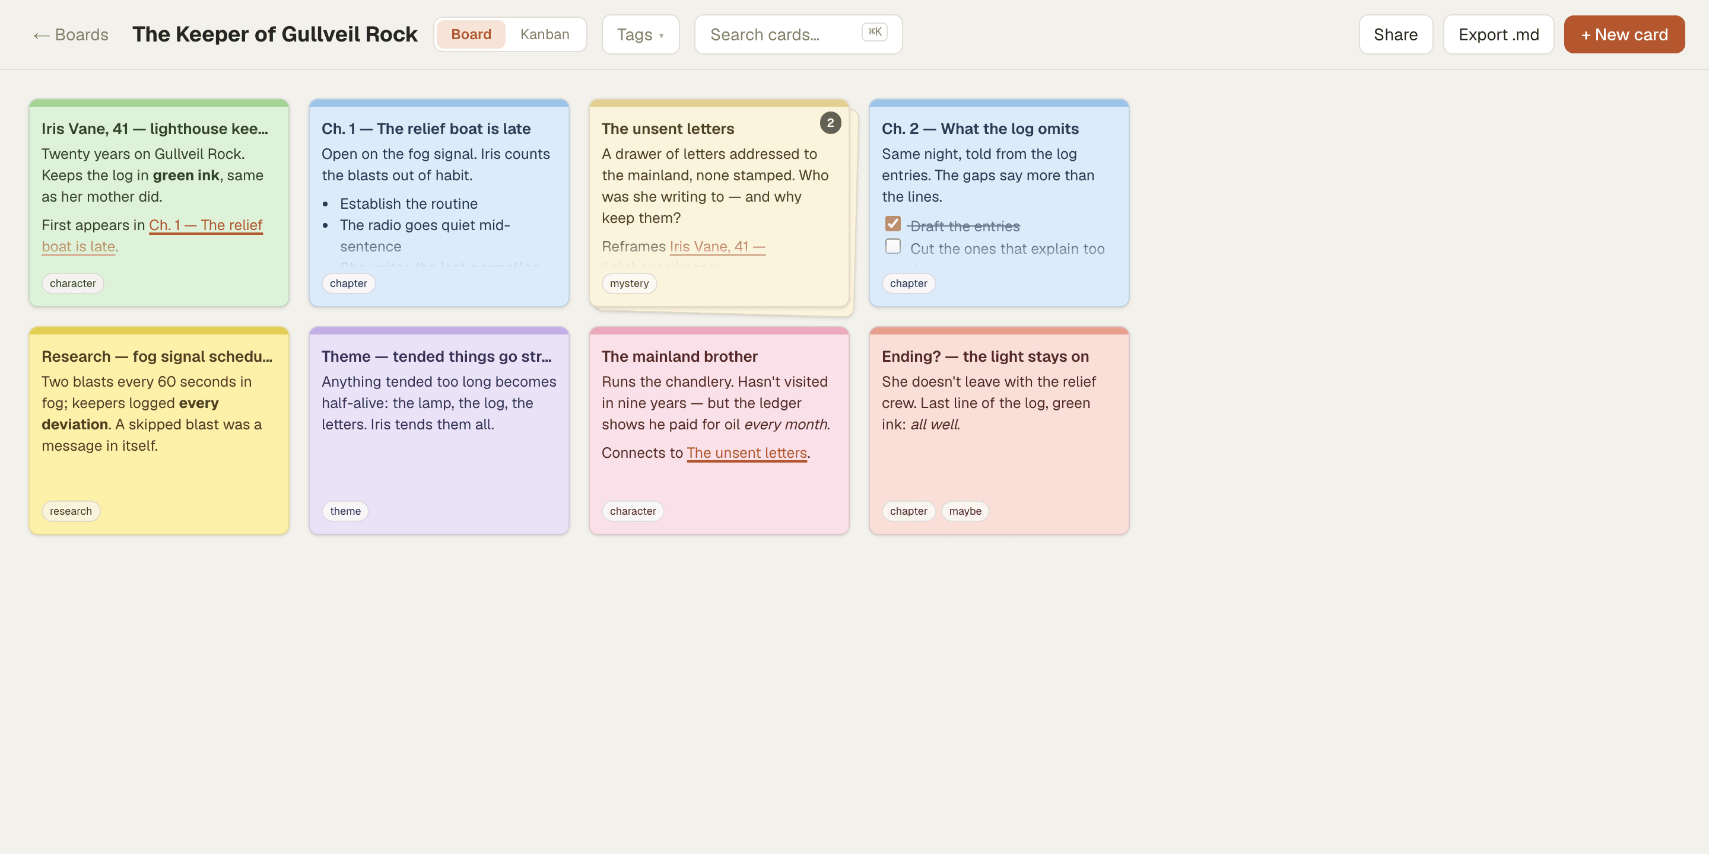Screen dimensions: 1709x854
Task: Switch to the Board view tab
Action: pyautogui.click(x=471, y=34)
